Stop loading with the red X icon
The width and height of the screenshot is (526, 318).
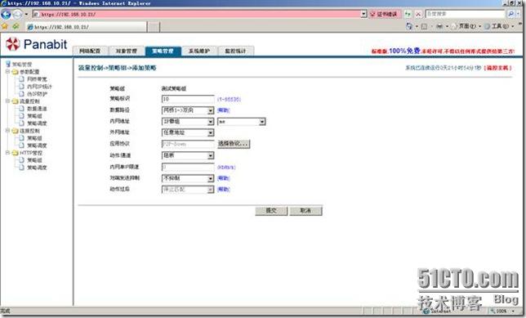coord(418,14)
